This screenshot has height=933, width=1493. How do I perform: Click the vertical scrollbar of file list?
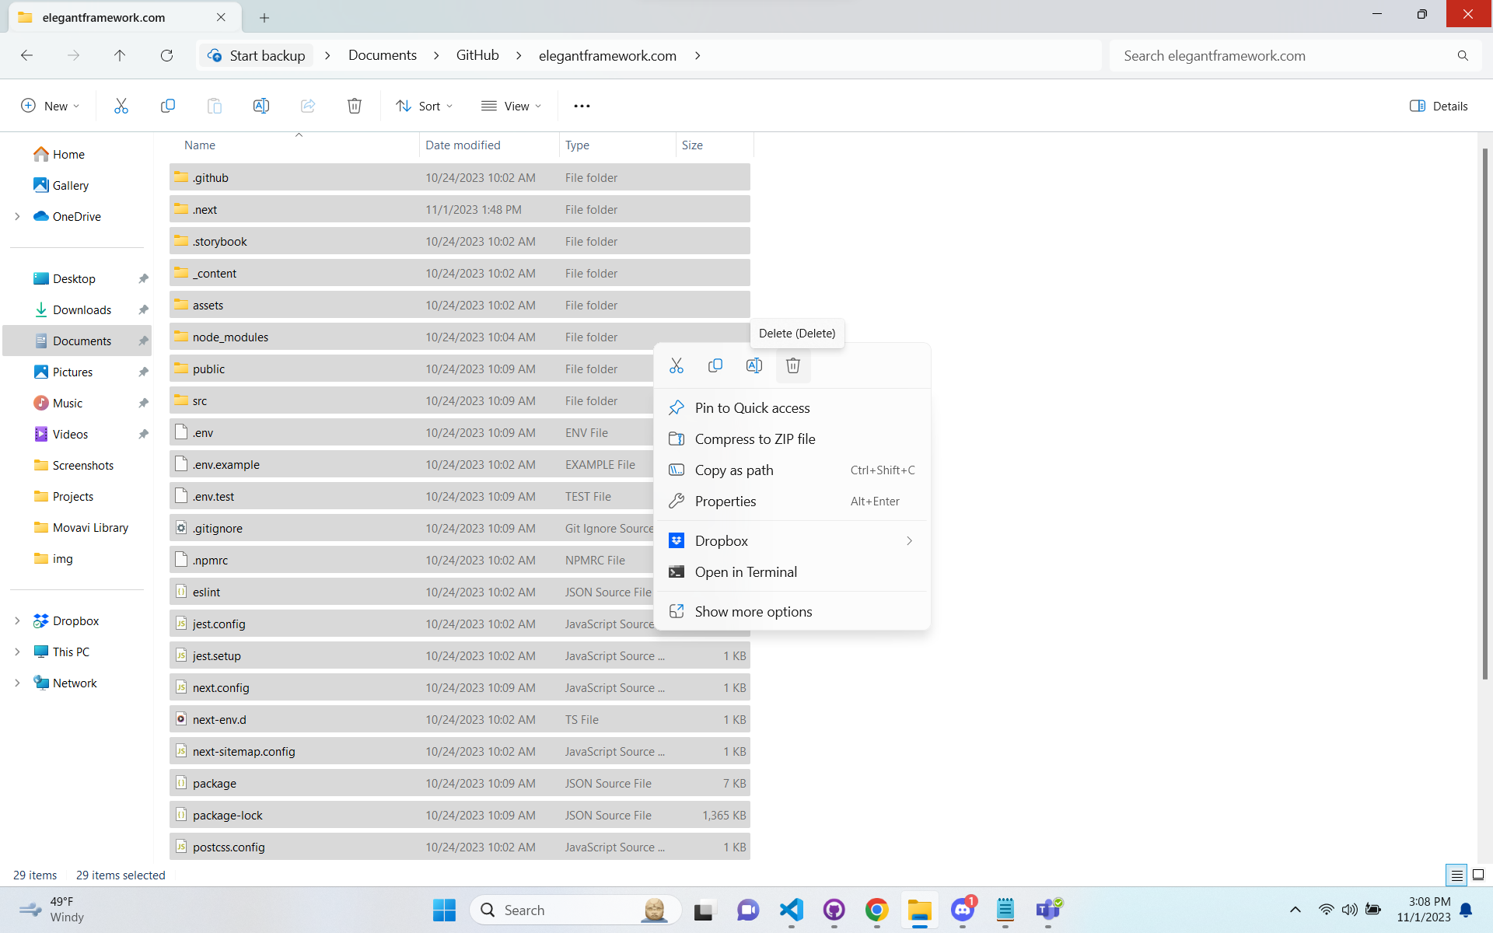[x=1484, y=412]
